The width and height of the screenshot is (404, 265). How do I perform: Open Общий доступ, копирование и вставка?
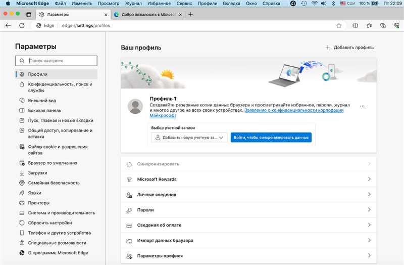coord(57,134)
